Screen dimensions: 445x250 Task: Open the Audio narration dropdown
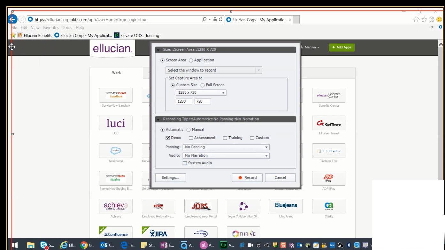(x=226, y=156)
